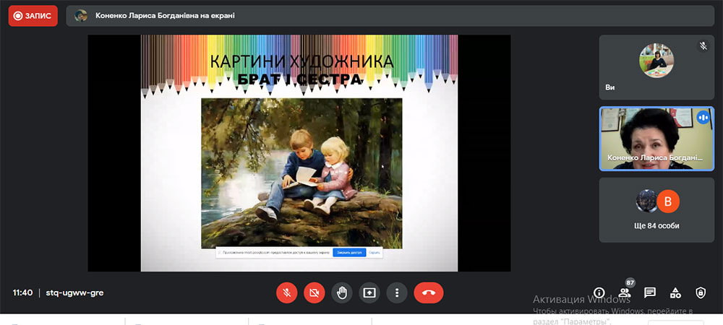Show the participants list with 87 badge
The width and height of the screenshot is (723, 325).
(x=625, y=292)
